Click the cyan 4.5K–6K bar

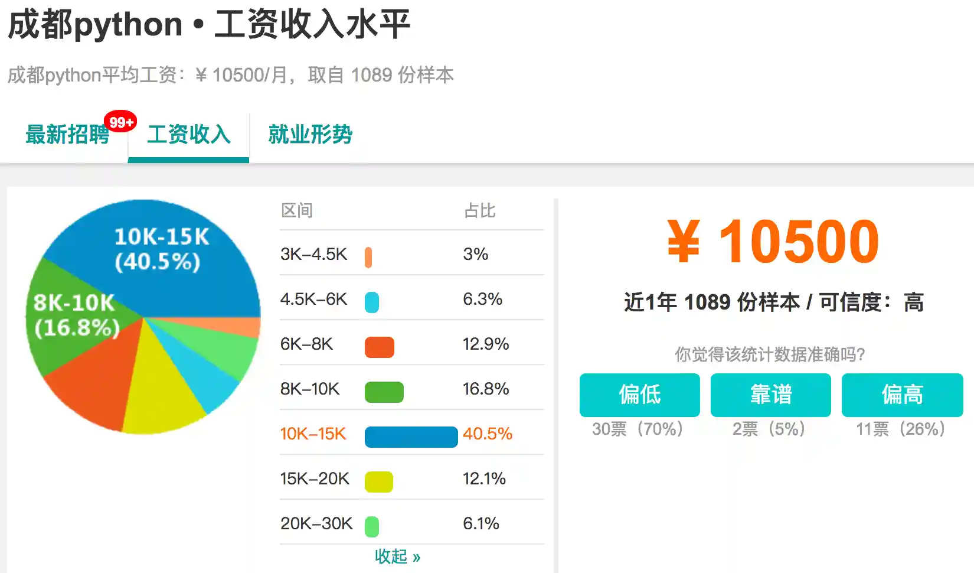[x=372, y=302]
